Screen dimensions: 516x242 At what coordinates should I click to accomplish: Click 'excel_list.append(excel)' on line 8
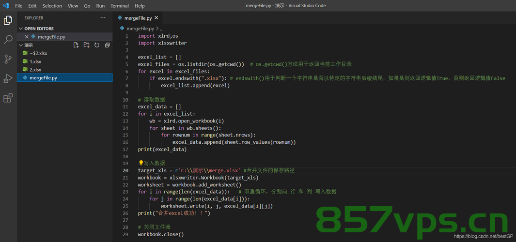click(195, 86)
